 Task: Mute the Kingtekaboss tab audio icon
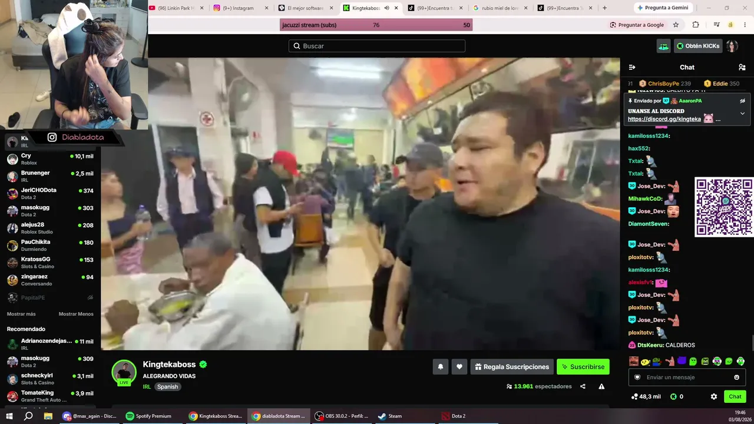pyautogui.click(x=386, y=8)
